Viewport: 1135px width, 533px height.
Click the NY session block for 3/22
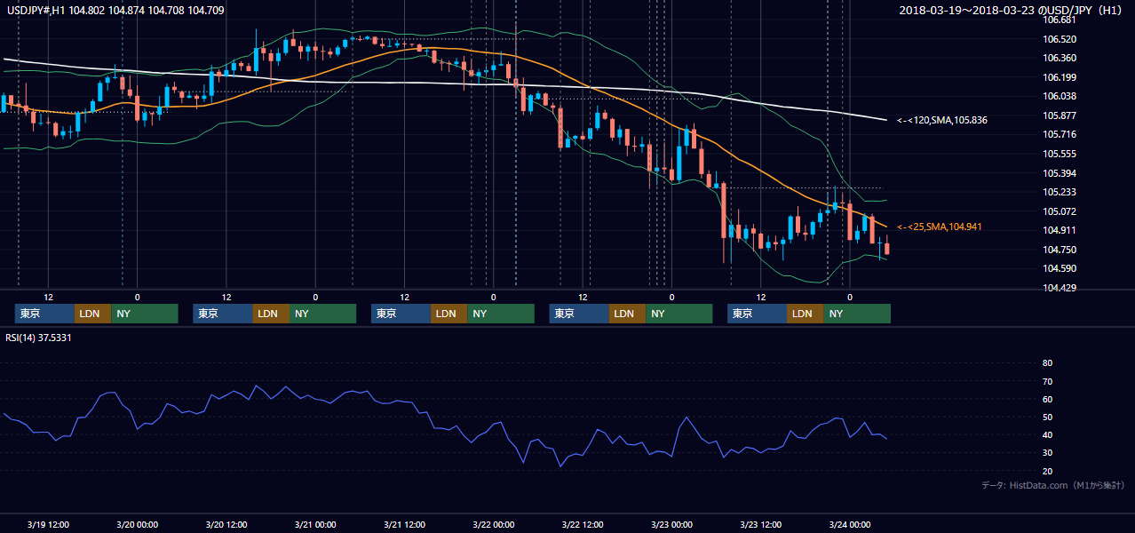pyautogui.click(x=679, y=314)
